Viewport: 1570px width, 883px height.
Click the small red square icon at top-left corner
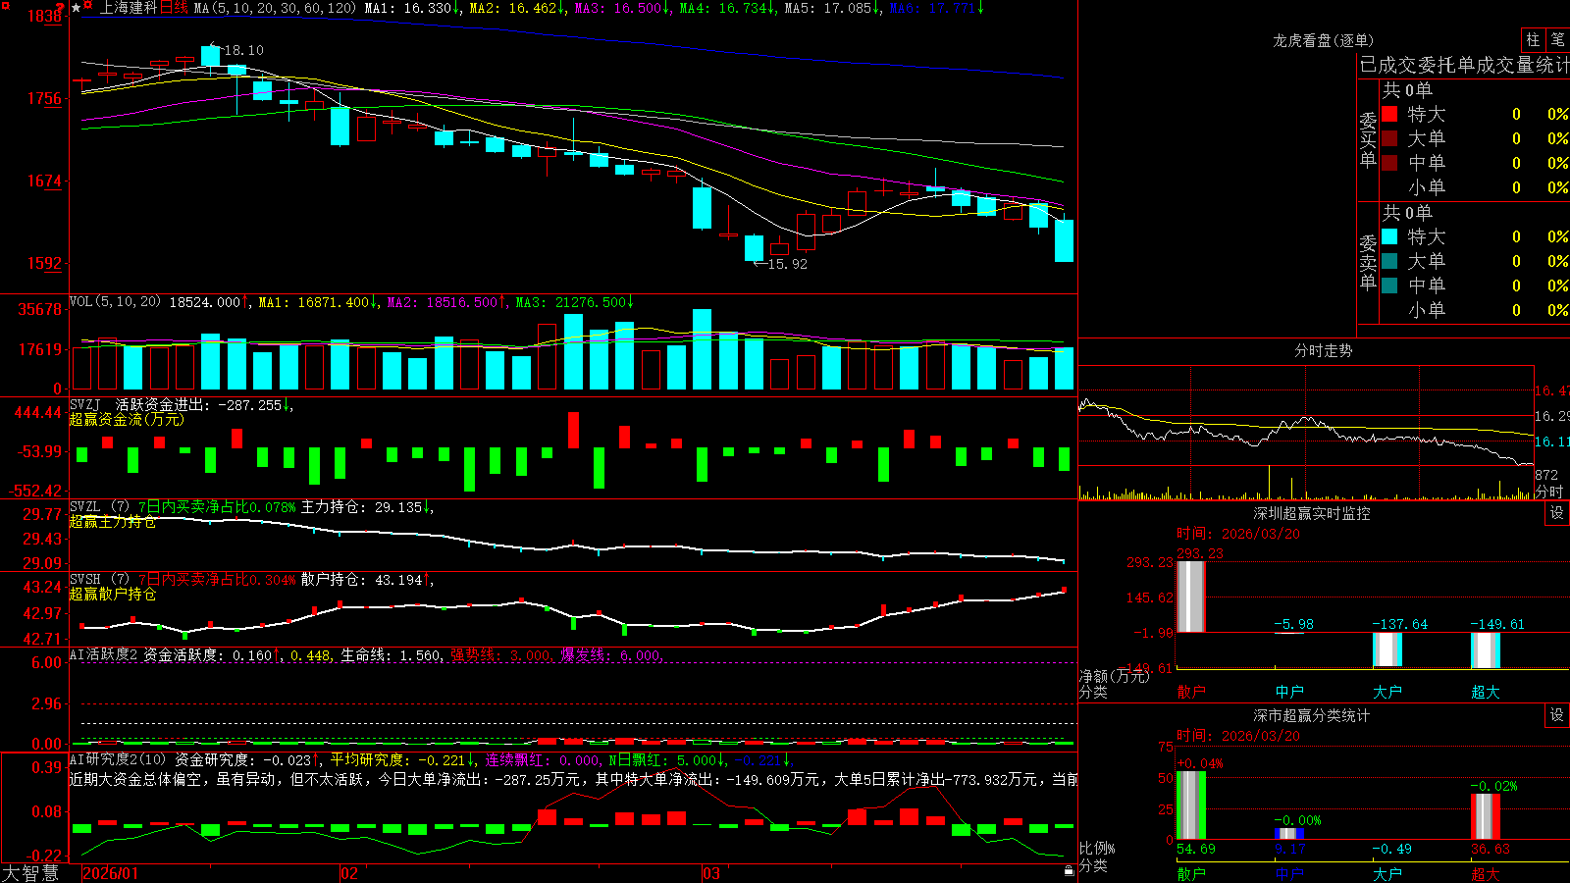pyautogui.click(x=5, y=5)
